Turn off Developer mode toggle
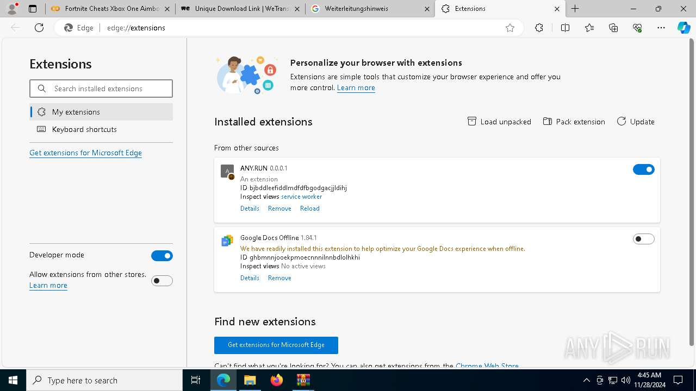 (162, 256)
